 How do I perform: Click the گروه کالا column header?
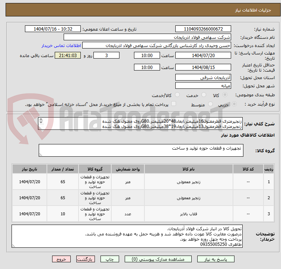pos(95,169)
